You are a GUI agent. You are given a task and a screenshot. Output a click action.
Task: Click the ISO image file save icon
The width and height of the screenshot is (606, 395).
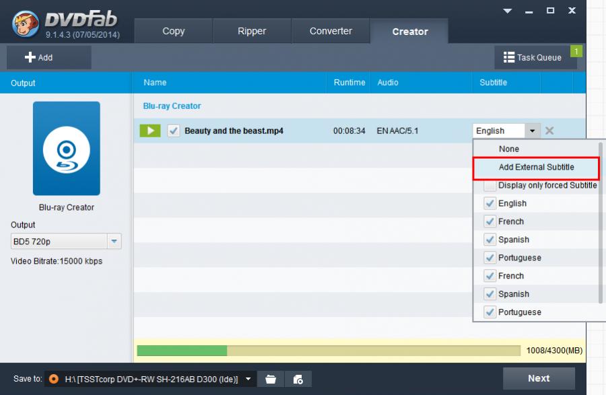click(298, 379)
